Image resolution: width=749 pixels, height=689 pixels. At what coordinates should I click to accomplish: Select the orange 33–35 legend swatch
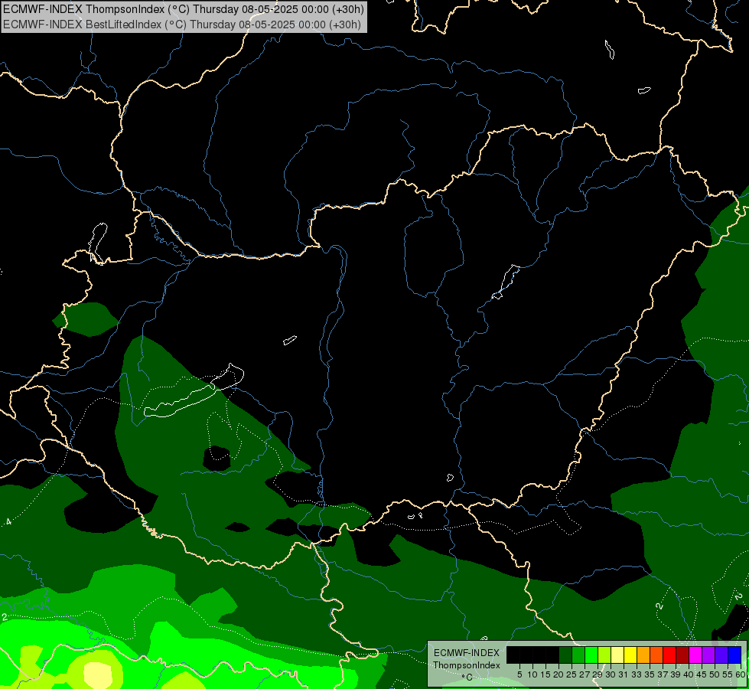(x=643, y=655)
